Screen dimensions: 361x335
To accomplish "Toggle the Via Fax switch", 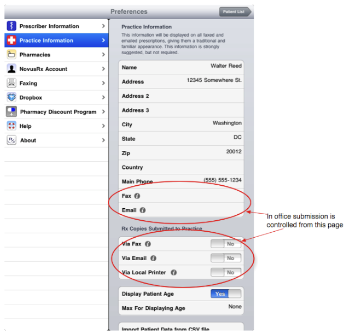I will pyautogui.click(x=225, y=244).
